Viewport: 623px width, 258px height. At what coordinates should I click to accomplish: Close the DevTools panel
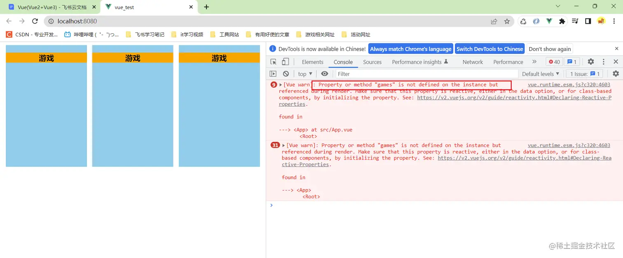pos(616,62)
